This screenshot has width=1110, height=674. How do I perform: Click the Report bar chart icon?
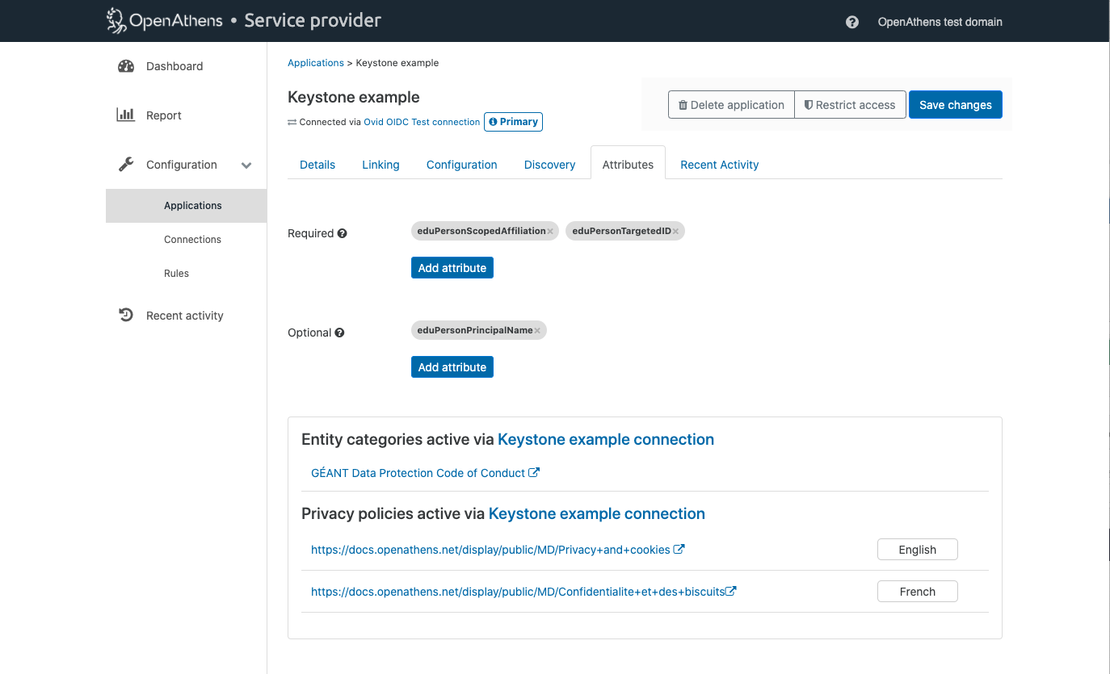click(125, 115)
